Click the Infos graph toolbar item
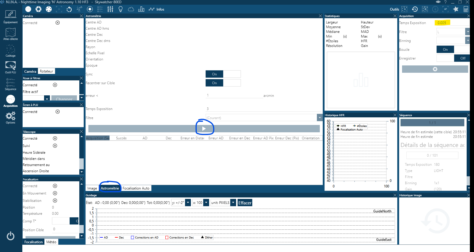The height and width of the screenshot is (252, 474). [x=156, y=9]
